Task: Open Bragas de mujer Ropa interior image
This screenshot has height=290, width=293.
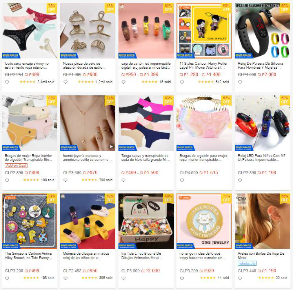Action: click(29, 123)
